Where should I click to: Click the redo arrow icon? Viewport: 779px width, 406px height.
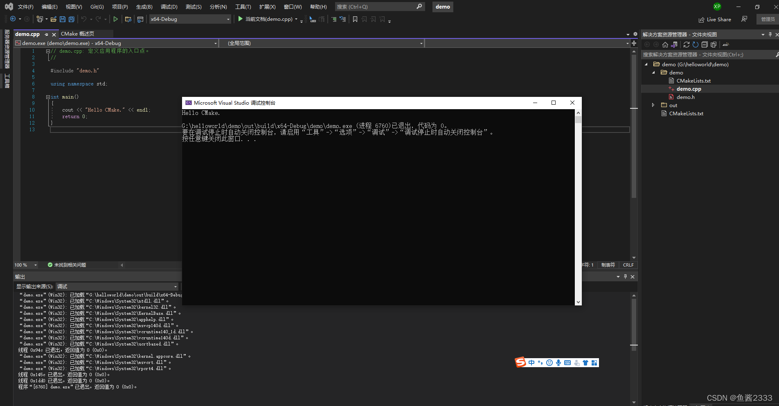(x=98, y=19)
